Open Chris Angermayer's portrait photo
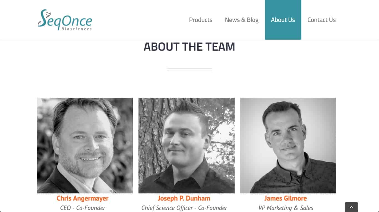Viewport: 379px width, 212px height. (x=85, y=145)
